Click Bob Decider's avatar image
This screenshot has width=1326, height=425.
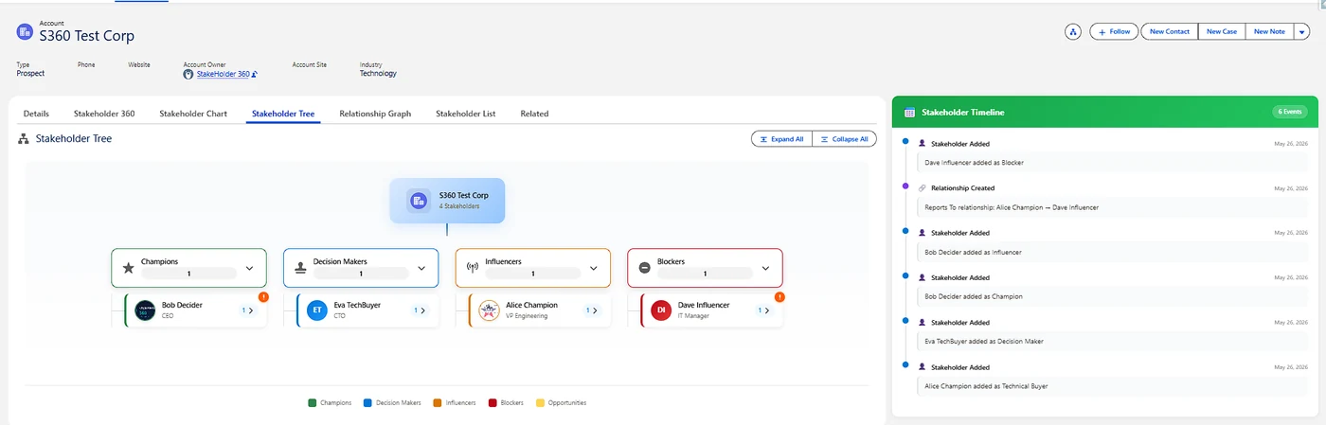point(145,310)
